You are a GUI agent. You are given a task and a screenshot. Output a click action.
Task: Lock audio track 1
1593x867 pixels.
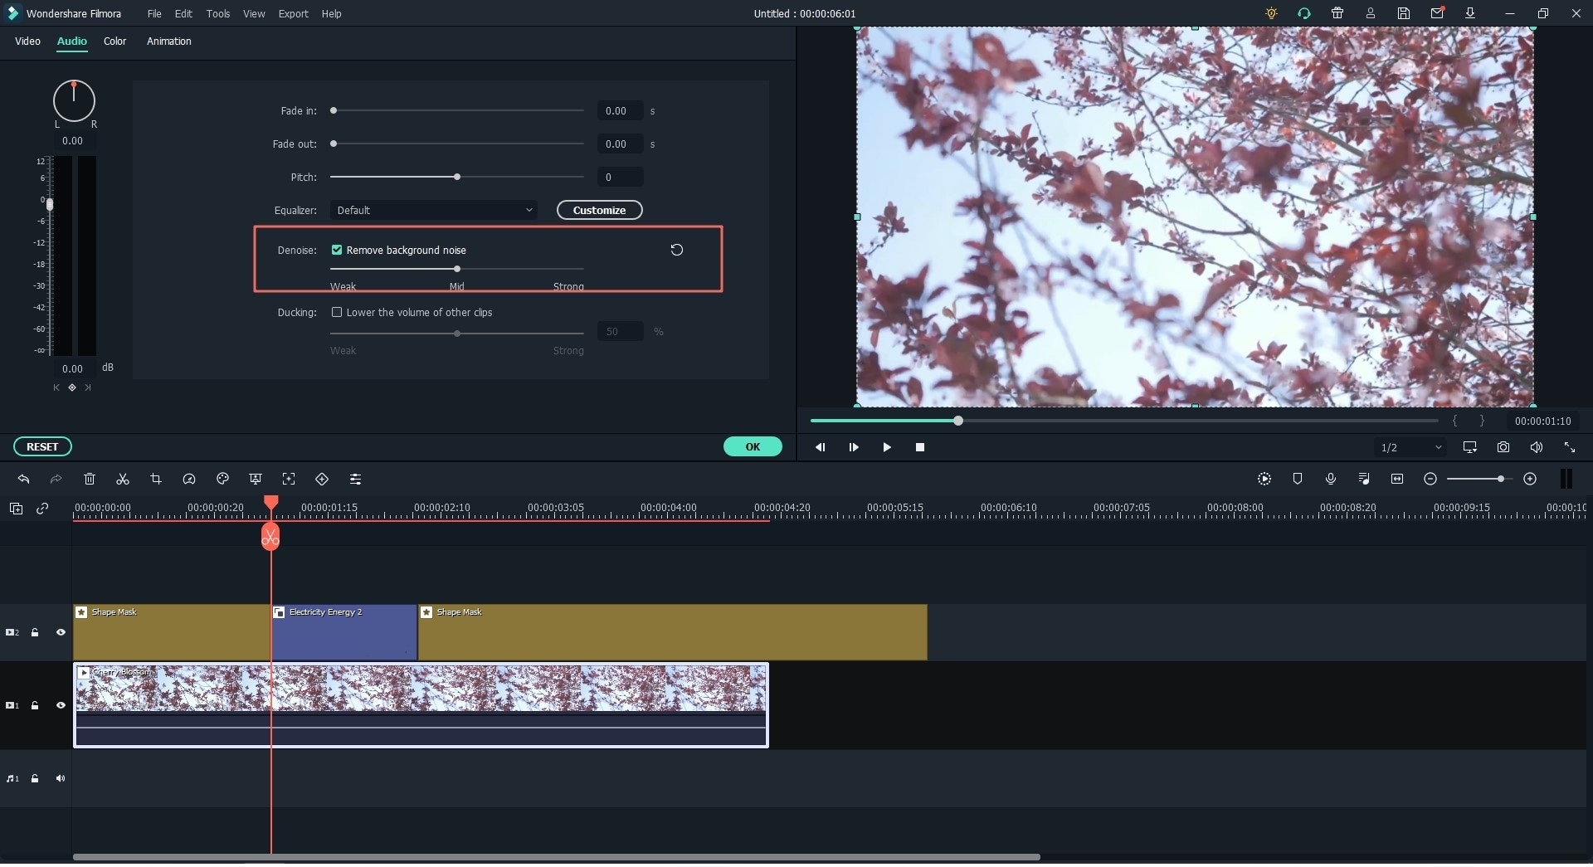click(x=35, y=780)
